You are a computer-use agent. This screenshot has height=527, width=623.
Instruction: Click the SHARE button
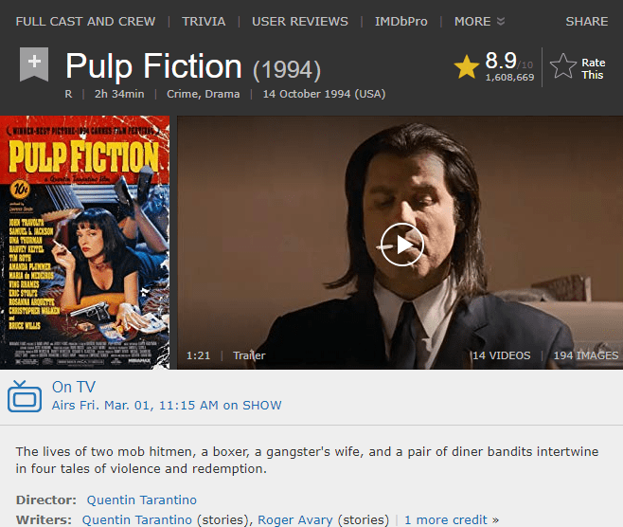[x=586, y=21]
